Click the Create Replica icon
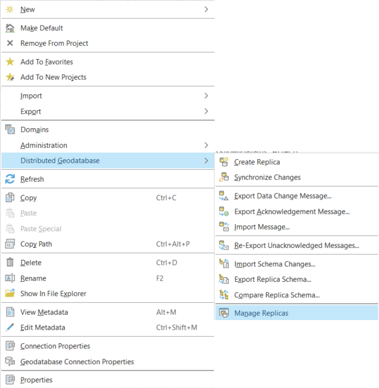The image size is (379, 388). (224, 162)
